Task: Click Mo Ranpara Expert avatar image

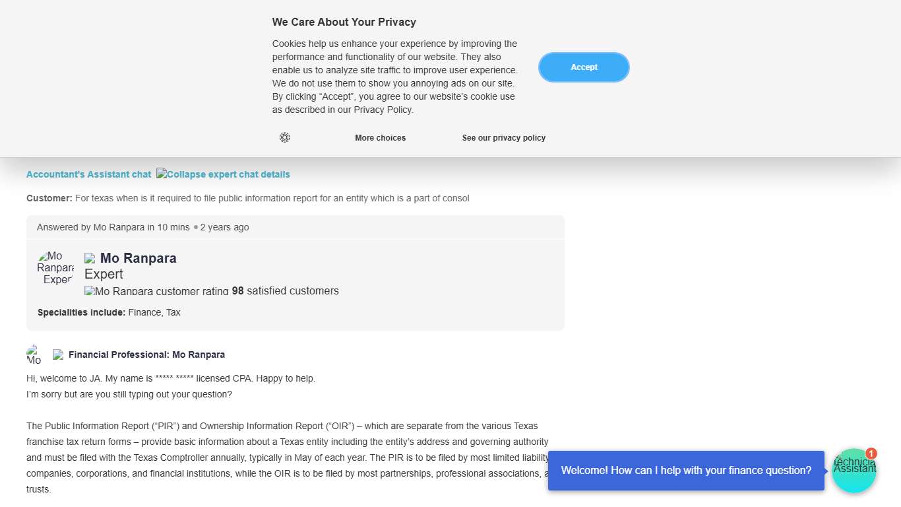Action: (55, 267)
